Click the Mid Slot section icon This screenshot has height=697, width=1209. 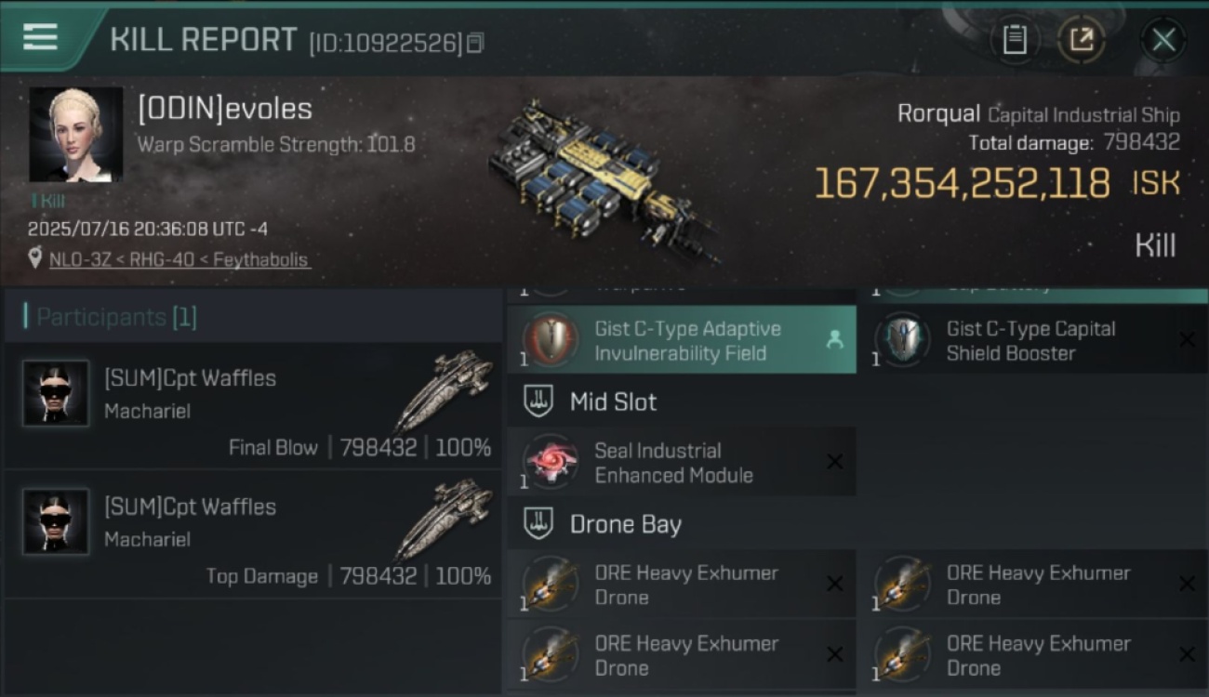(x=538, y=401)
